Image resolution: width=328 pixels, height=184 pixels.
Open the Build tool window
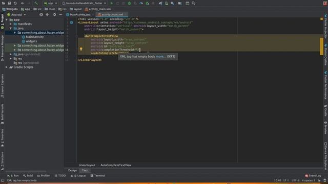point(28,176)
